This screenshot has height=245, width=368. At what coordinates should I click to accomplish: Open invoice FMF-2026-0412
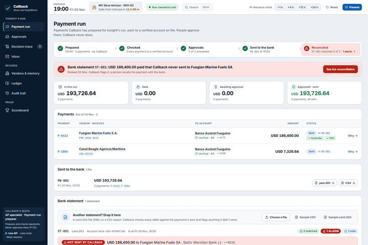click(x=89, y=138)
